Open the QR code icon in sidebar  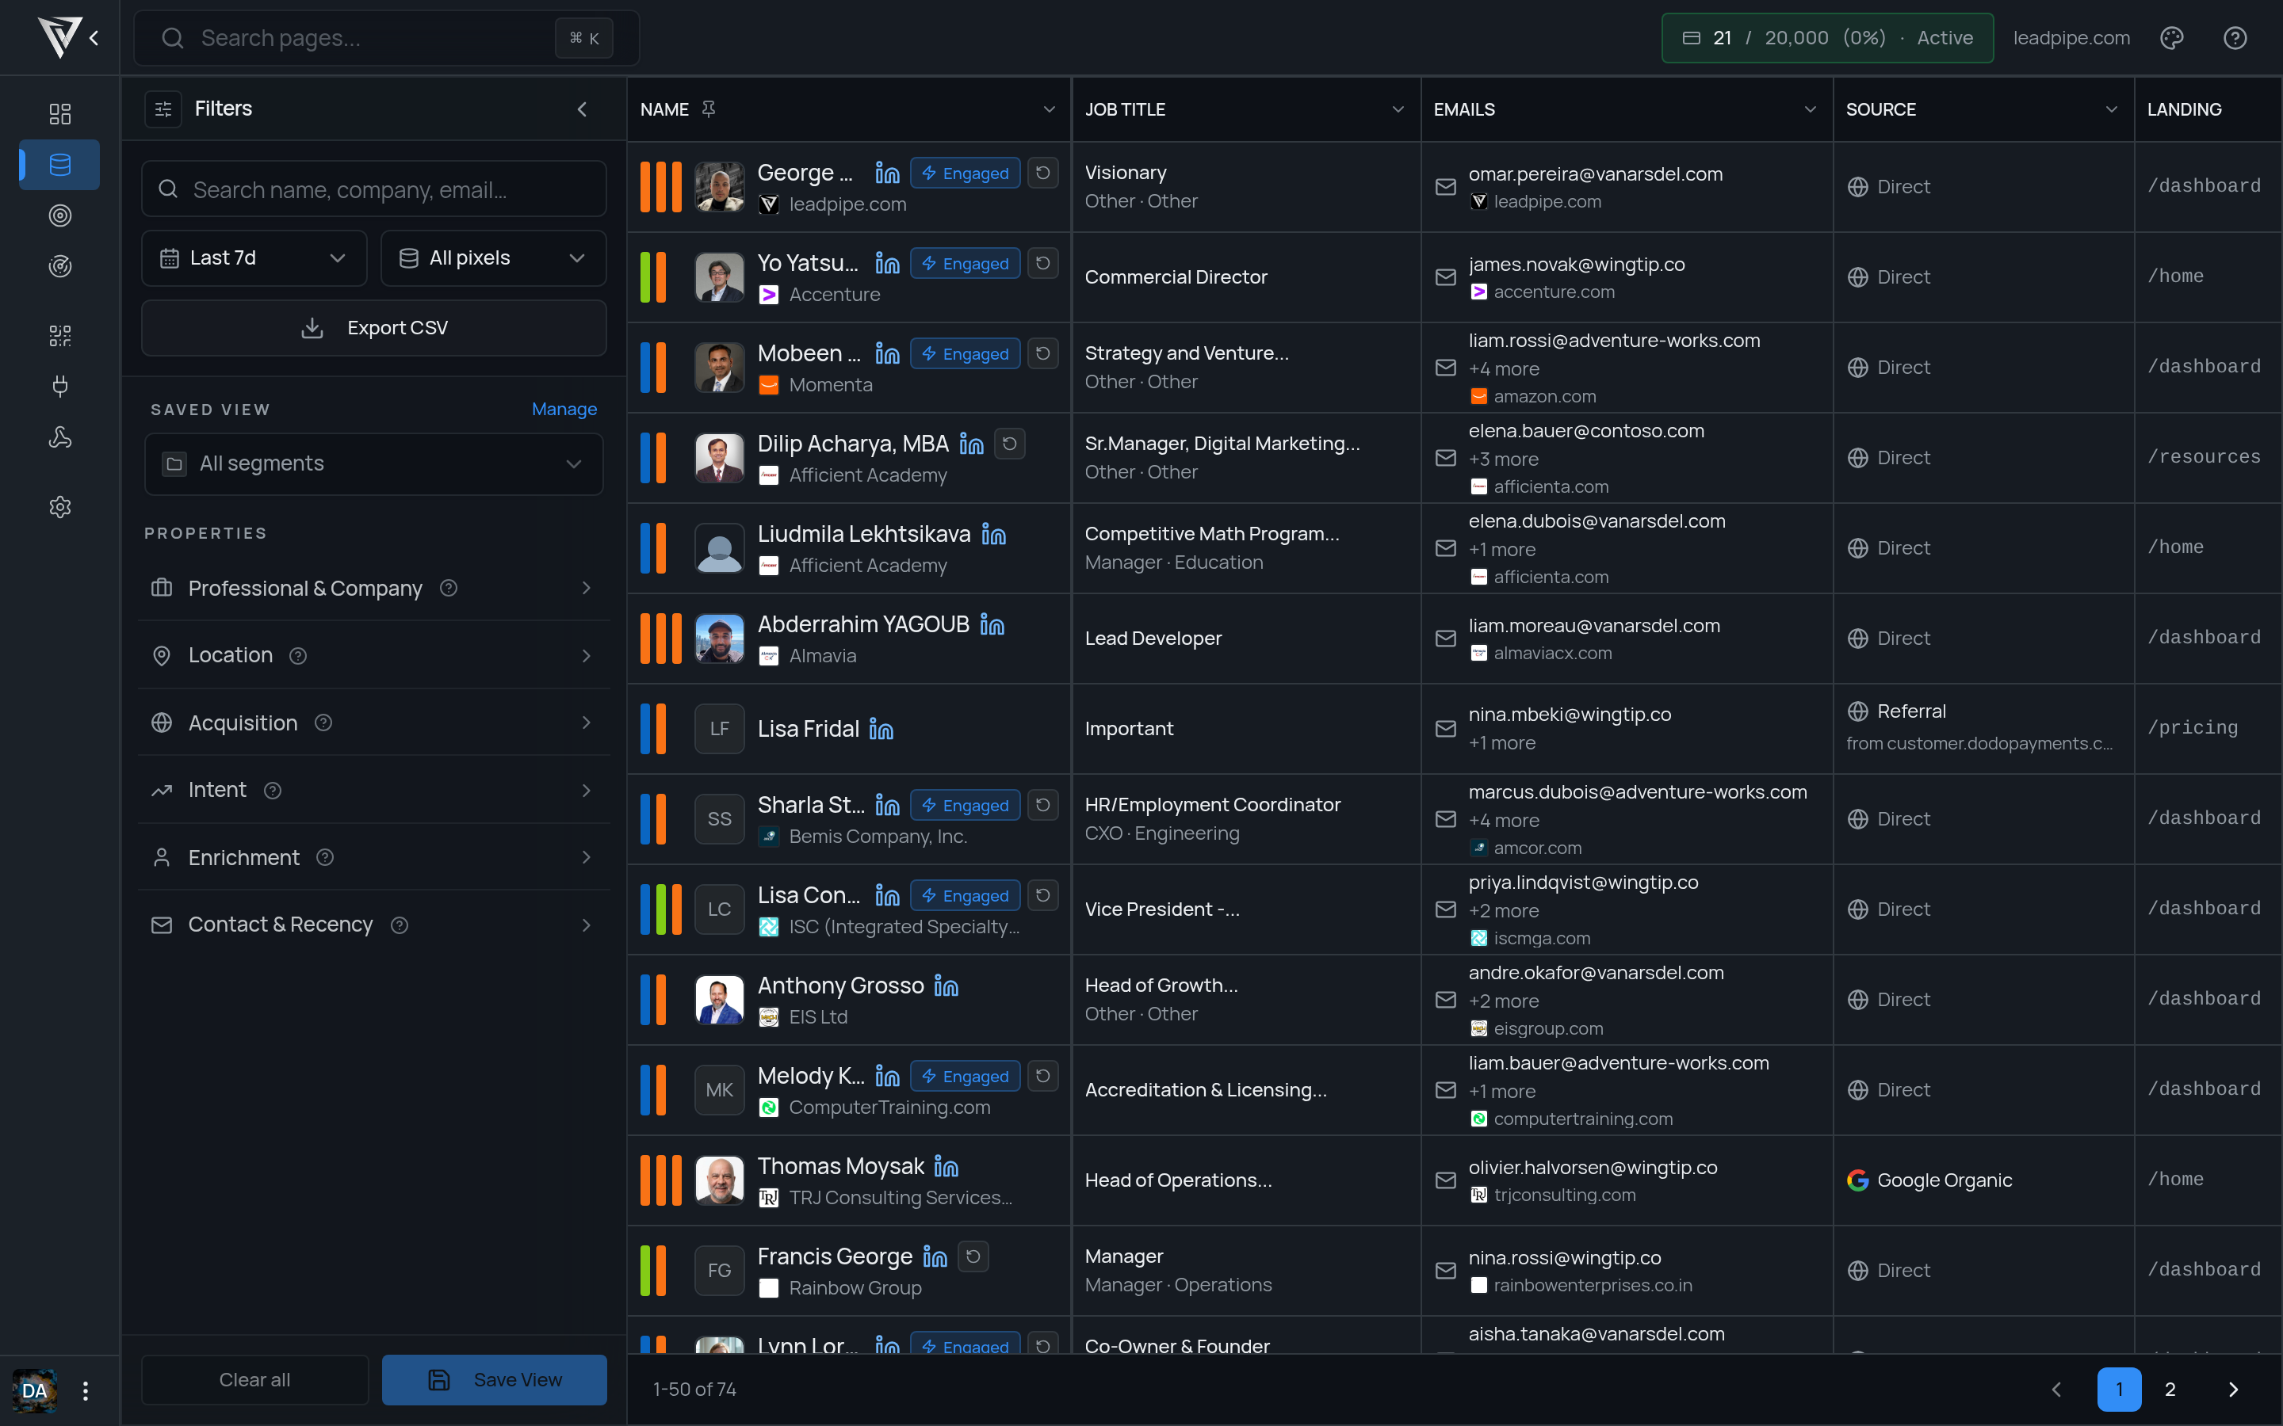tap(59, 336)
